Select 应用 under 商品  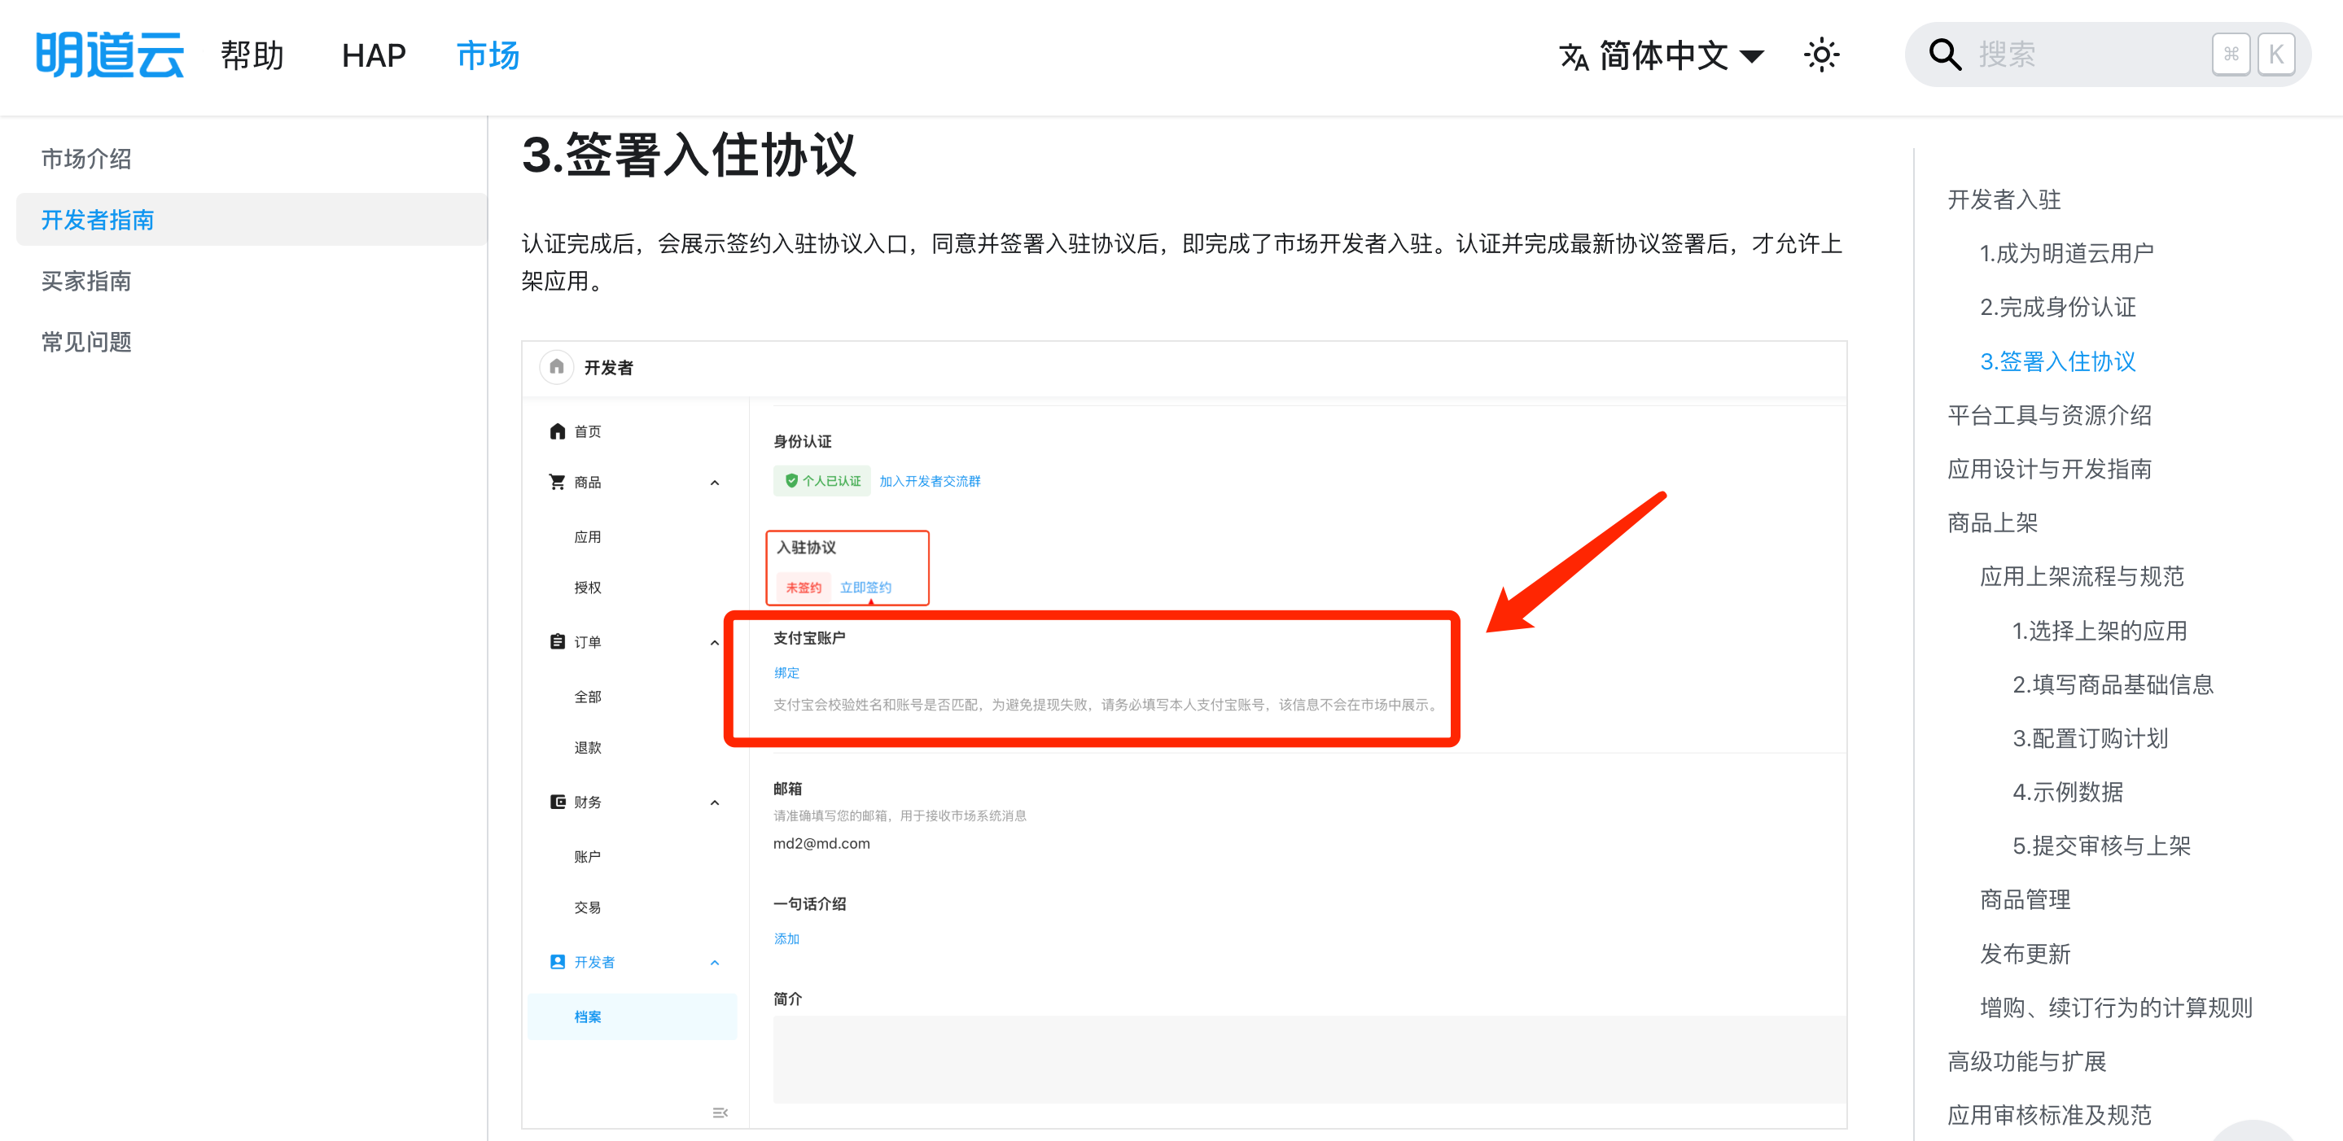(x=588, y=536)
